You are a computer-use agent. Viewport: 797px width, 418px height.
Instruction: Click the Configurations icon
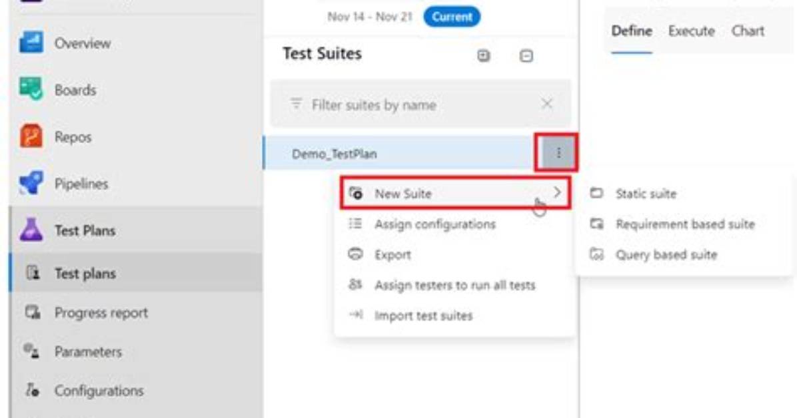32,390
